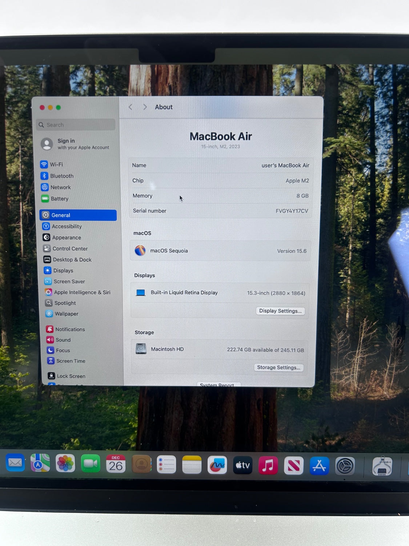409x546 pixels.
Task: Open the App Store from the Dock
Action: click(x=319, y=466)
